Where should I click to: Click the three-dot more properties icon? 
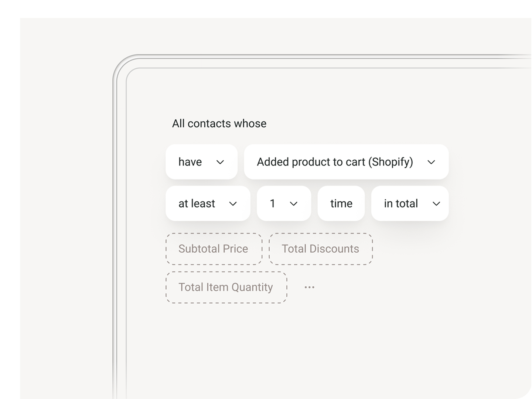(x=309, y=287)
